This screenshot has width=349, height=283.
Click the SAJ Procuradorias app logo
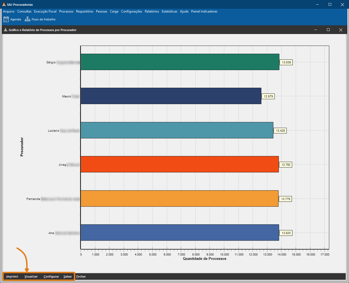(x=4, y=4)
